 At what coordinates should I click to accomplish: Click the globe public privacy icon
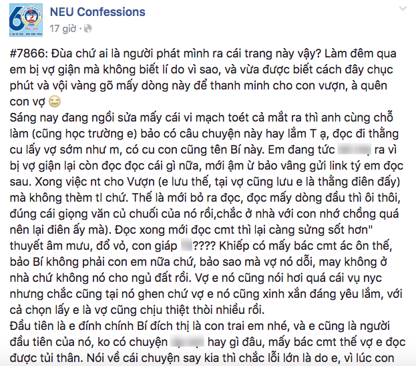[88, 29]
